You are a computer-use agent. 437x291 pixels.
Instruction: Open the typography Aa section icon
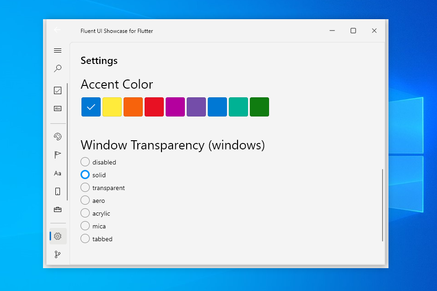point(58,173)
